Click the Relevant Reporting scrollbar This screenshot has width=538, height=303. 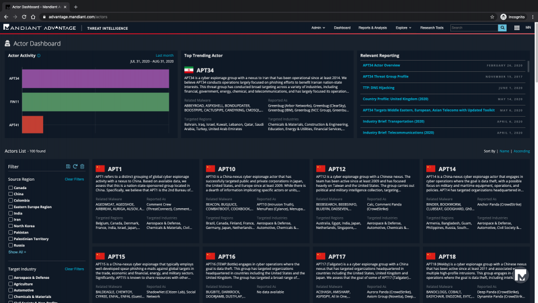(528, 67)
